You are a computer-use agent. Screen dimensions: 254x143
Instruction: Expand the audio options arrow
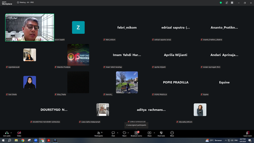[x=11, y=133]
